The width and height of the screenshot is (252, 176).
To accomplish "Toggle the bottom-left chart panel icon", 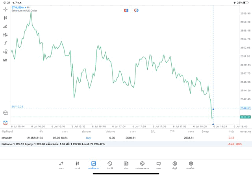I will point(6,123).
